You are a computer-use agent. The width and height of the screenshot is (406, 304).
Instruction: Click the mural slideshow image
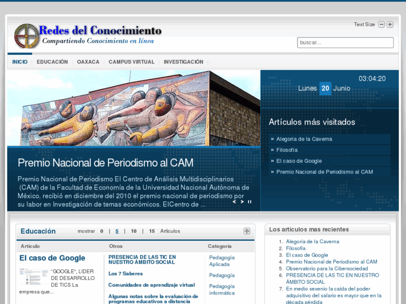click(x=134, y=108)
